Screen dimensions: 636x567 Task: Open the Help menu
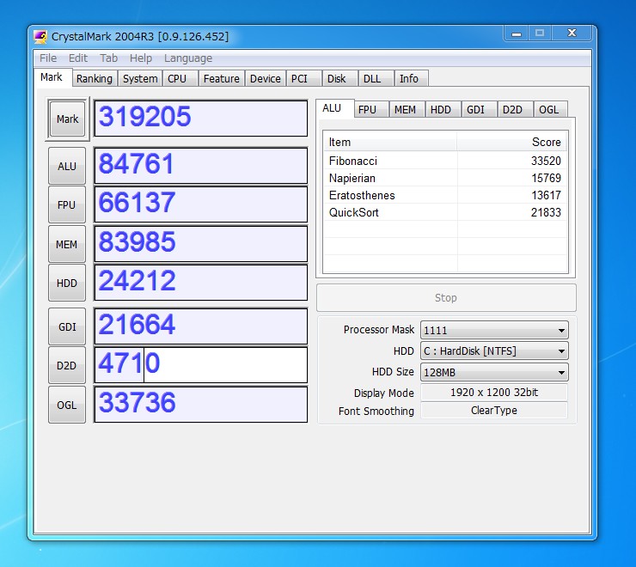pos(141,58)
